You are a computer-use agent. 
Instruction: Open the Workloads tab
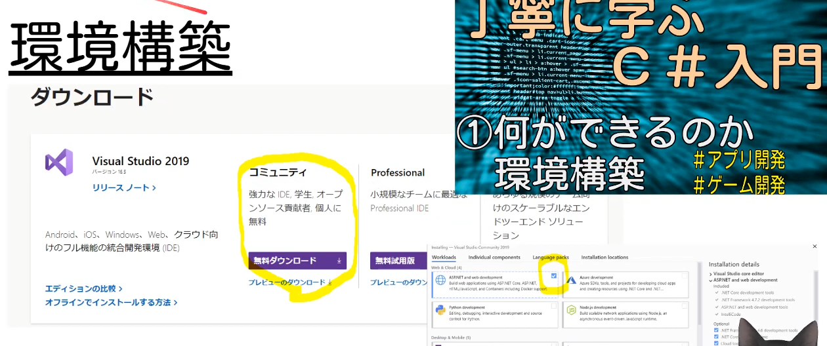tap(444, 258)
